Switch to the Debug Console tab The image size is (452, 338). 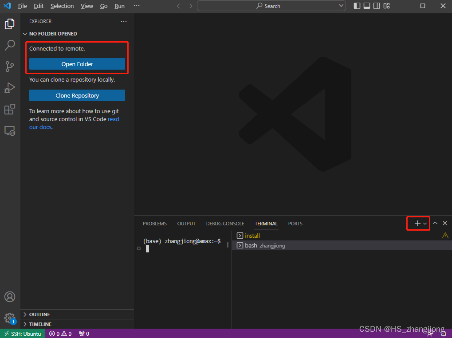[x=225, y=224]
